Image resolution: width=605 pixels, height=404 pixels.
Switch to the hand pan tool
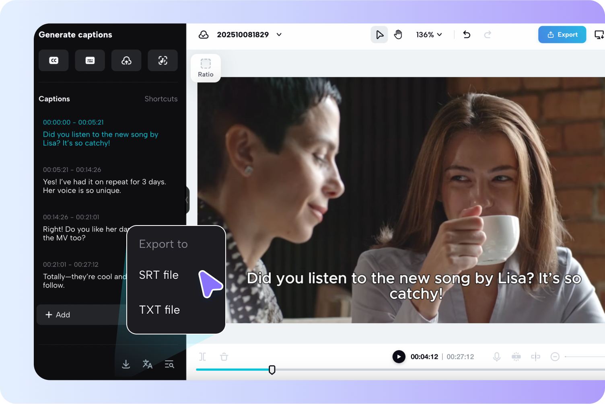point(398,35)
